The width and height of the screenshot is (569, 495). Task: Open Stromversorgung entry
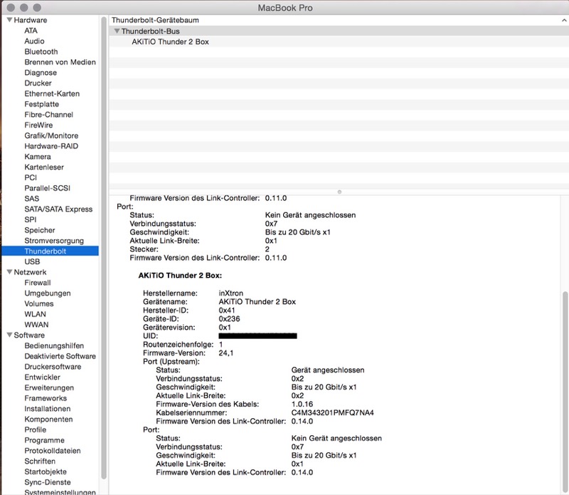[54, 241]
